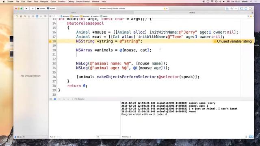
Task: Switch to the DEBUG tab
Action: (x=192, y=13)
